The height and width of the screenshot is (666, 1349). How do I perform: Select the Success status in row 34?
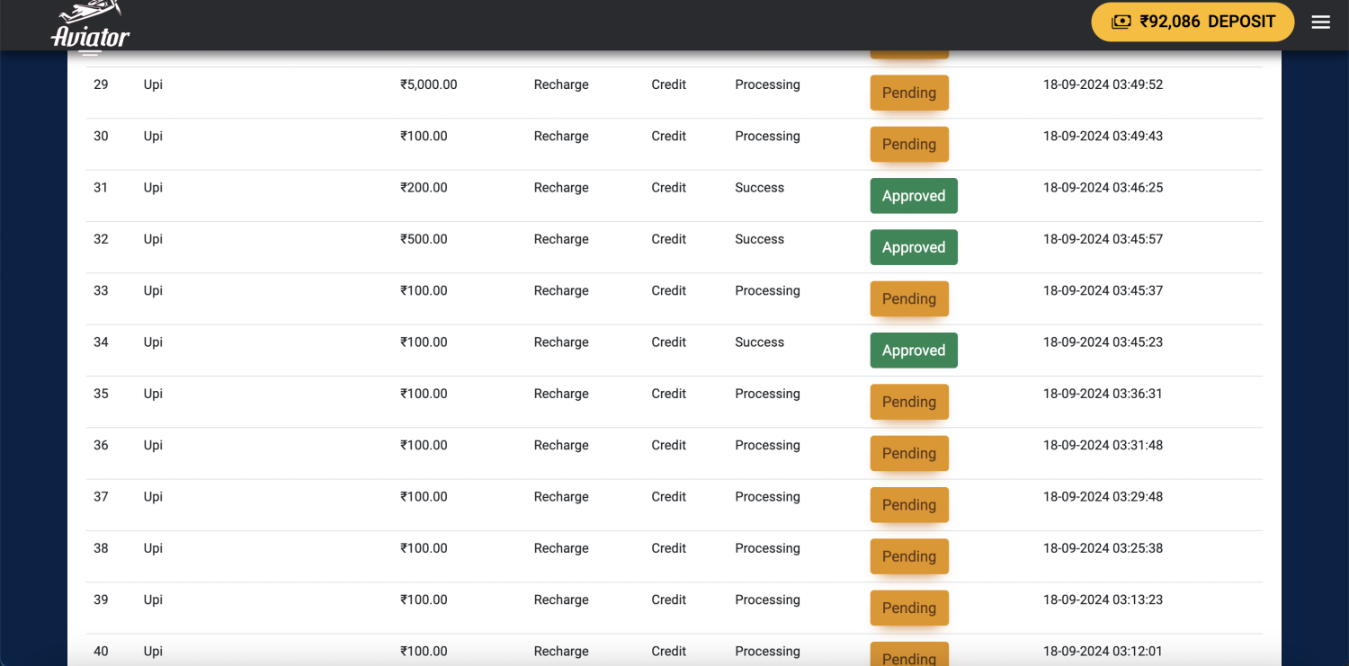click(759, 342)
